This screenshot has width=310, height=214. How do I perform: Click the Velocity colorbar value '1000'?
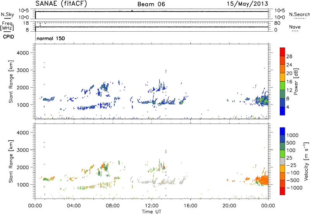[x=293, y=135]
